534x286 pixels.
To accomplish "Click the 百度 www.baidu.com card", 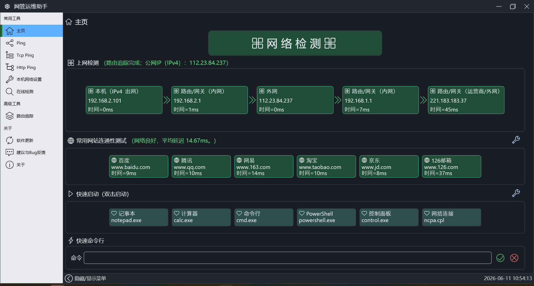I will (139, 166).
